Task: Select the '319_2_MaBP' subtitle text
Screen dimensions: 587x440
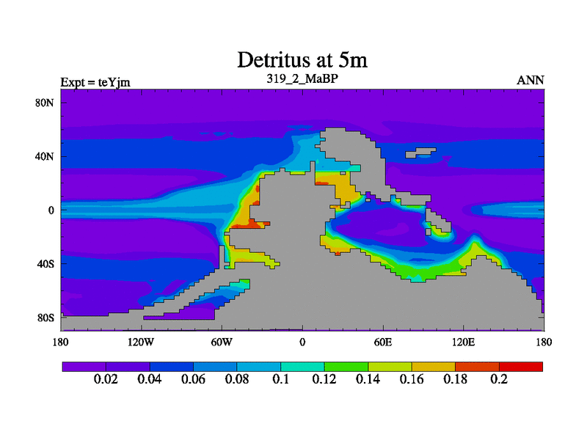Action: (x=302, y=78)
